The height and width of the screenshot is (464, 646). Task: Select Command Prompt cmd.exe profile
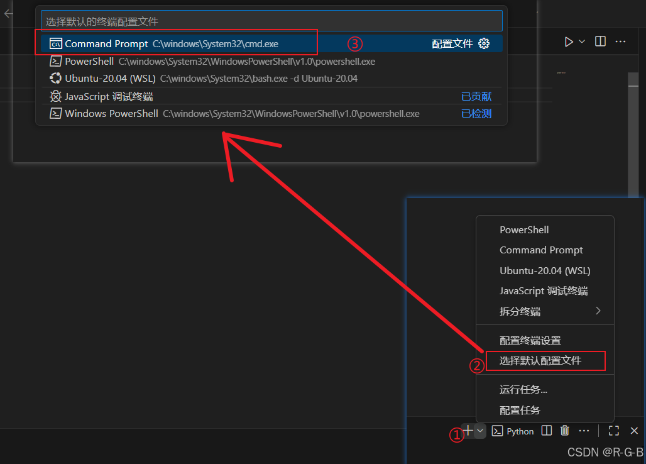[x=271, y=43]
